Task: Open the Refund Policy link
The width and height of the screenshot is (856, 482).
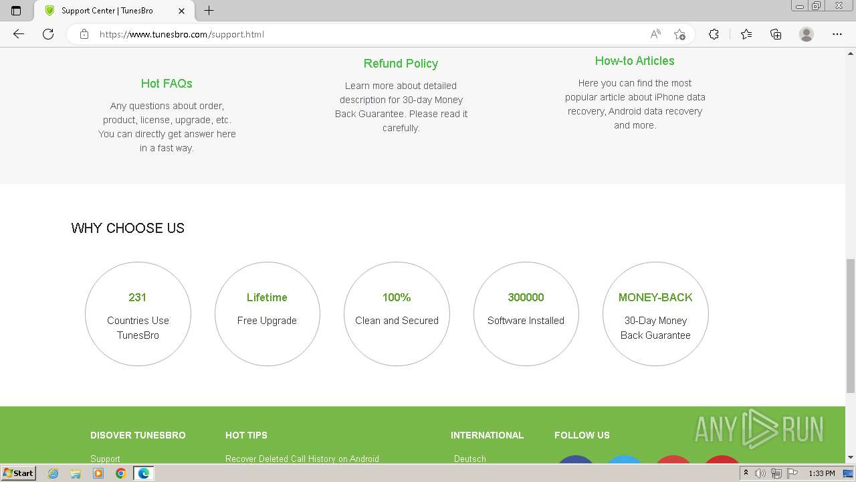Action: (401, 64)
